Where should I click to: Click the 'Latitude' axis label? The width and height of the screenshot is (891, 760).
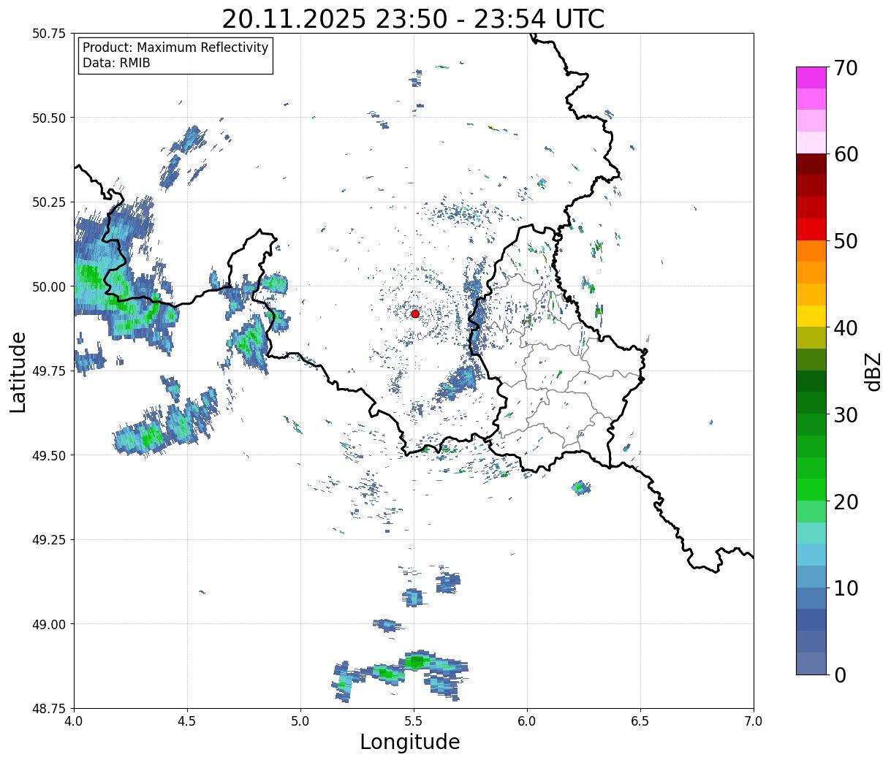pyautogui.click(x=18, y=371)
